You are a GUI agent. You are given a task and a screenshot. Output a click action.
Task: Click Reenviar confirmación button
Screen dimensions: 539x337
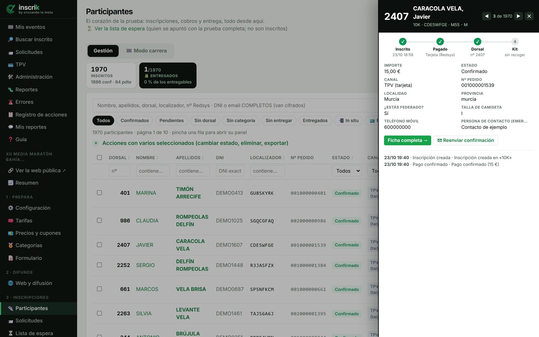point(466,141)
